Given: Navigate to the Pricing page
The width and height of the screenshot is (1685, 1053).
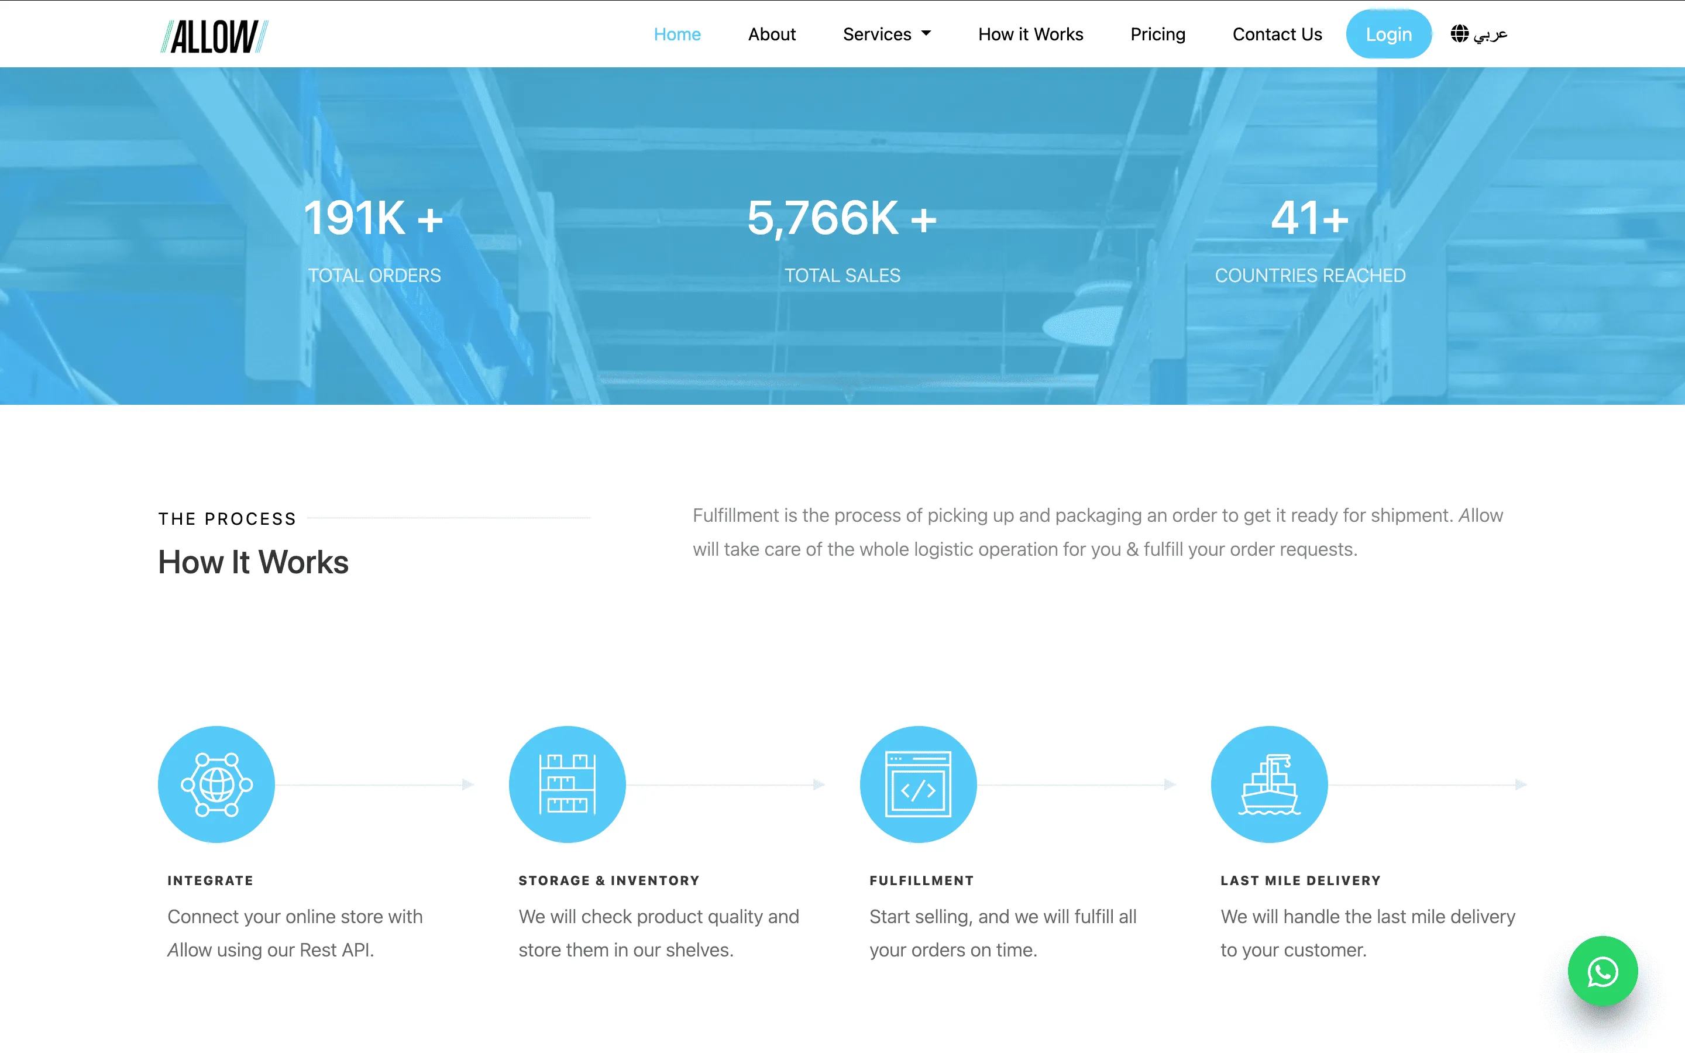Looking at the screenshot, I should pos(1157,34).
